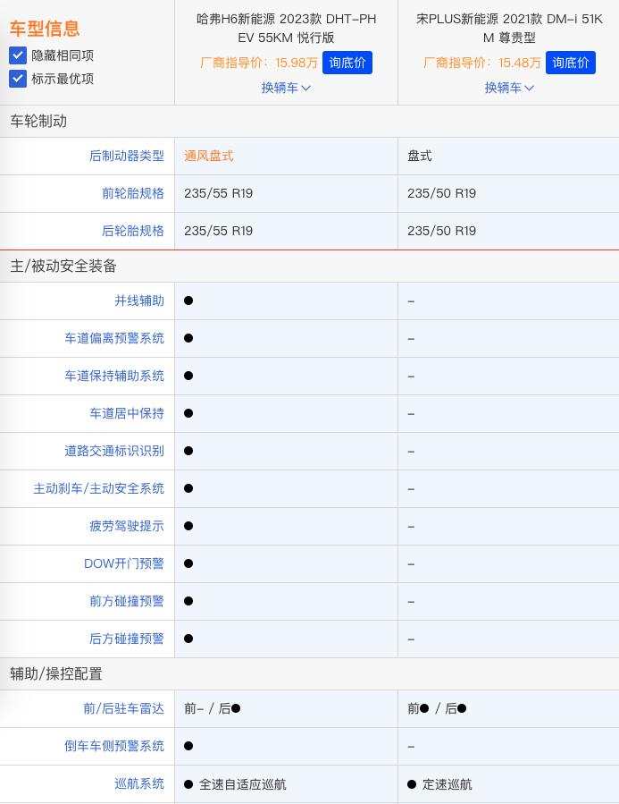Click the 车轮制动 section header
This screenshot has height=804, width=619.
tap(38, 121)
